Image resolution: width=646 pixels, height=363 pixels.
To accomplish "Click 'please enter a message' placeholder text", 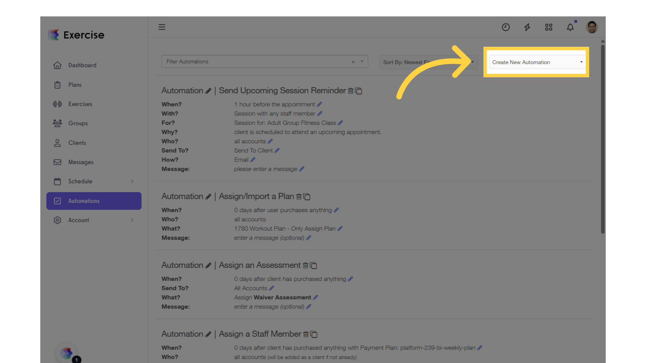I will pyautogui.click(x=265, y=169).
